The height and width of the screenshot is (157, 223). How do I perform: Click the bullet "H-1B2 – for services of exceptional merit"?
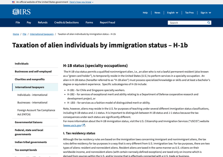[x=133, y=96]
